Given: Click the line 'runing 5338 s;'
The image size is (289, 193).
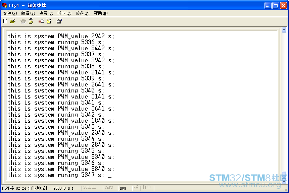Looking at the screenshot, I should [56, 66].
